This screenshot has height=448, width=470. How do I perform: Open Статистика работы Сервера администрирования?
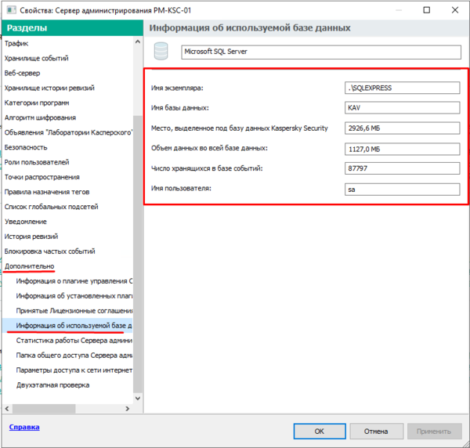coord(74,341)
